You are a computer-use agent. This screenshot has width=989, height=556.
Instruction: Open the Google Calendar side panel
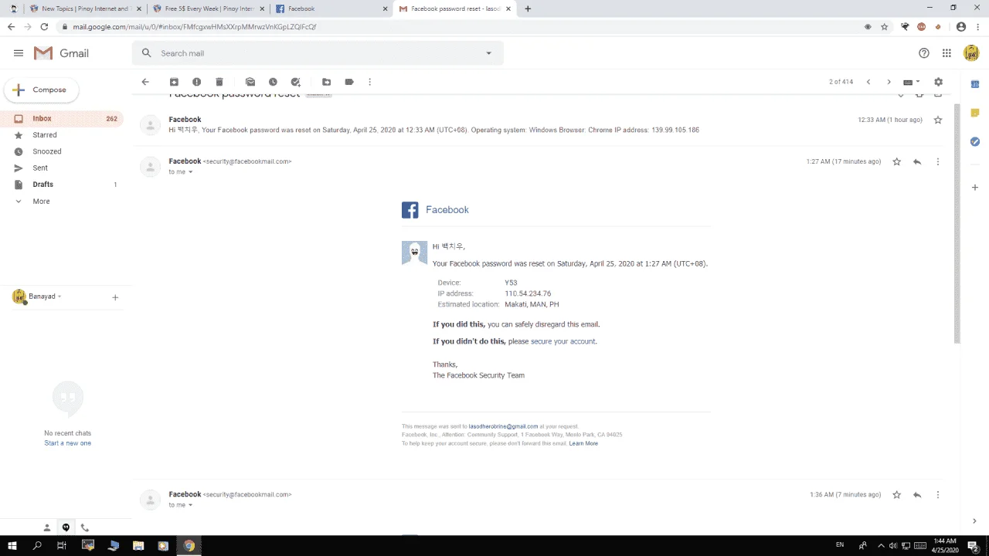pos(975,84)
